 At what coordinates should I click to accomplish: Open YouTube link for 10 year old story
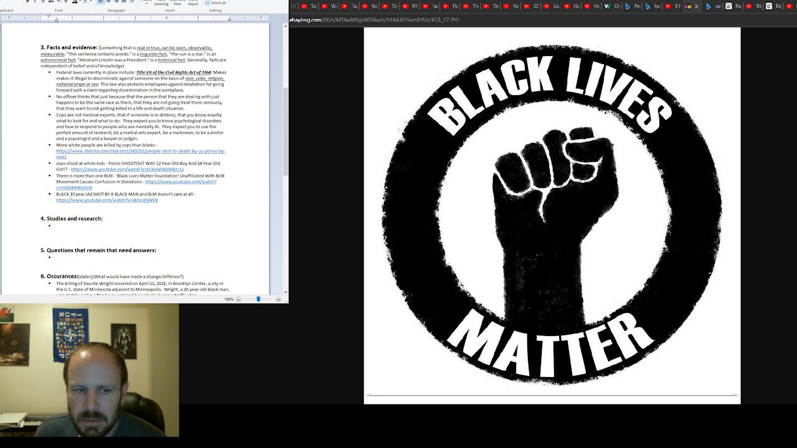(107, 200)
